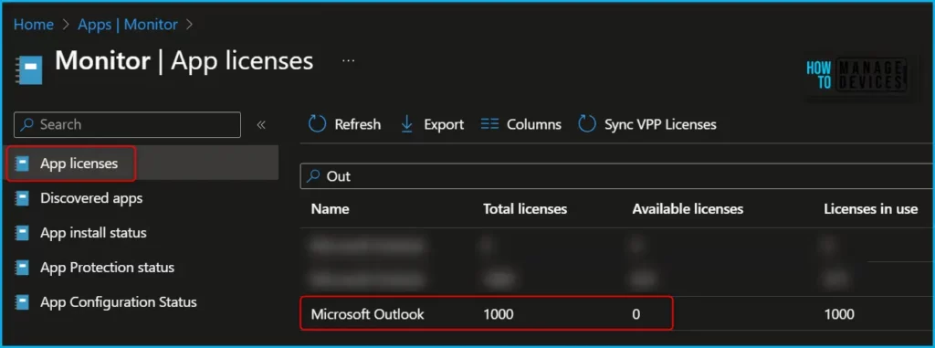Click the App install status icon
935x348 pixels.
tap(23, 233)
